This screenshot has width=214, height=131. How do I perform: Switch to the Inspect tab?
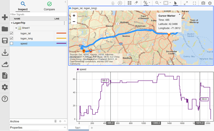click(23, 6)
